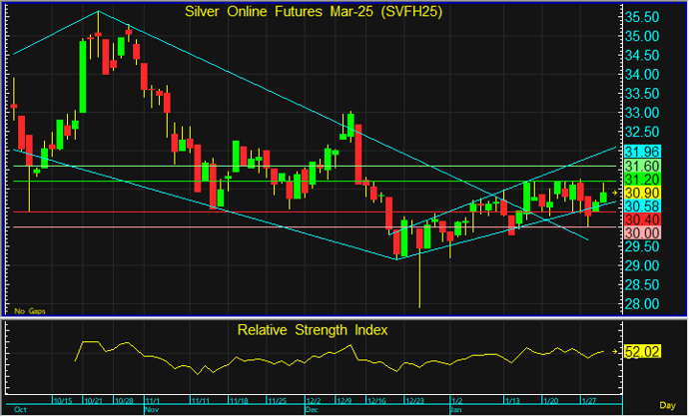Screen dimensions: 689x417
Task: Click the RSI value 52.02 label
Action: coord(642,351)
